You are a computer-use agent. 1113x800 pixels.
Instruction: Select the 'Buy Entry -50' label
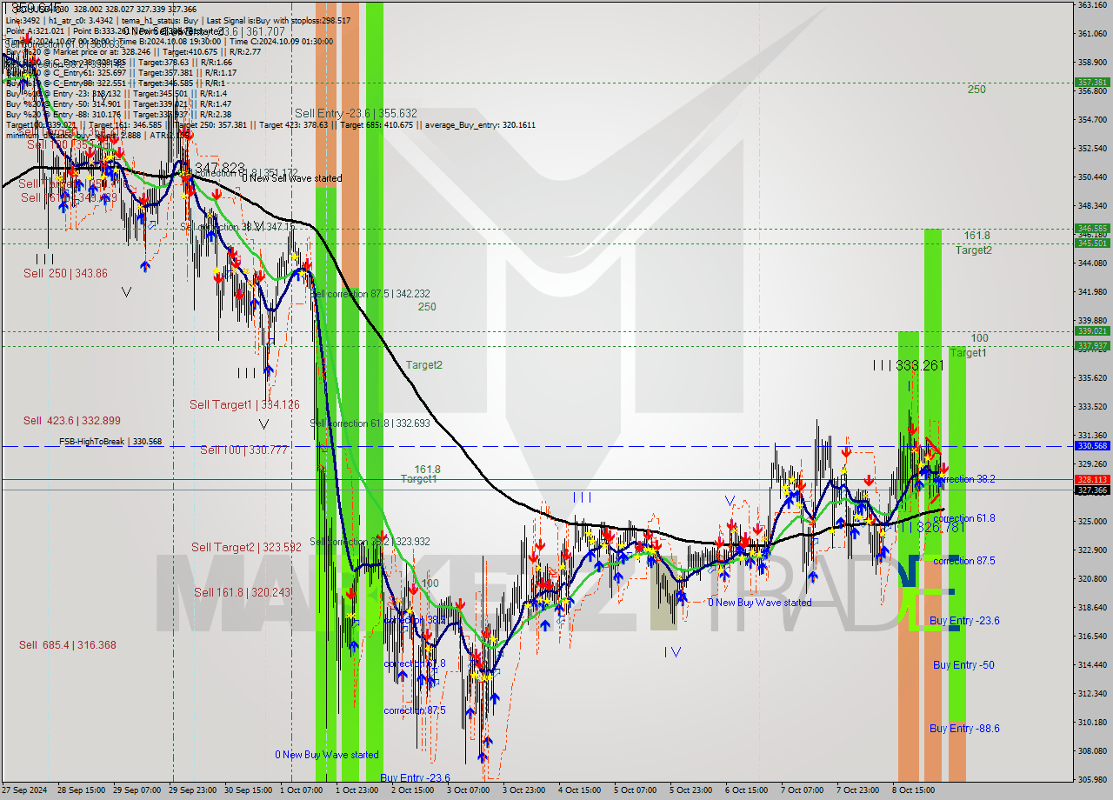click(x=963, y=665)
